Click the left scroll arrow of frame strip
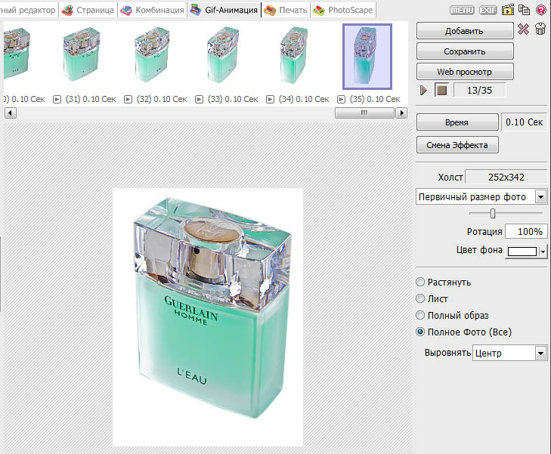 tap(11, 113)
